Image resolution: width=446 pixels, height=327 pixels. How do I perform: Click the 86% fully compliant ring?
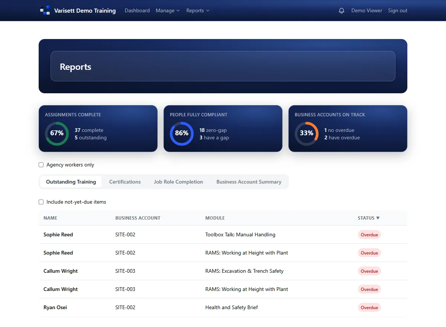[182, 133]
